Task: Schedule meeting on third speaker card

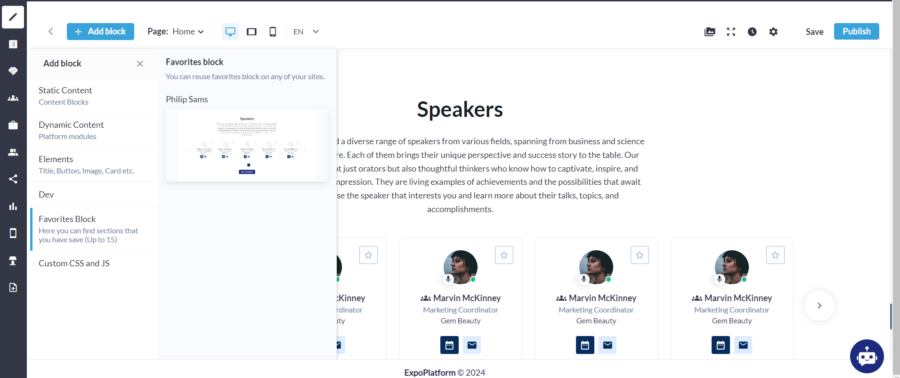Action: coord(585,345)
